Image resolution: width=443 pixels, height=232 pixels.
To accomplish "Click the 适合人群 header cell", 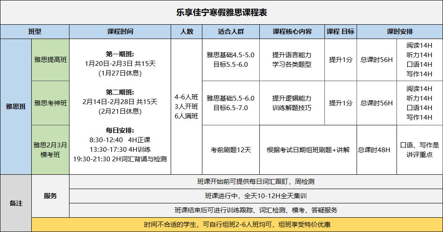I will point(231,32).
